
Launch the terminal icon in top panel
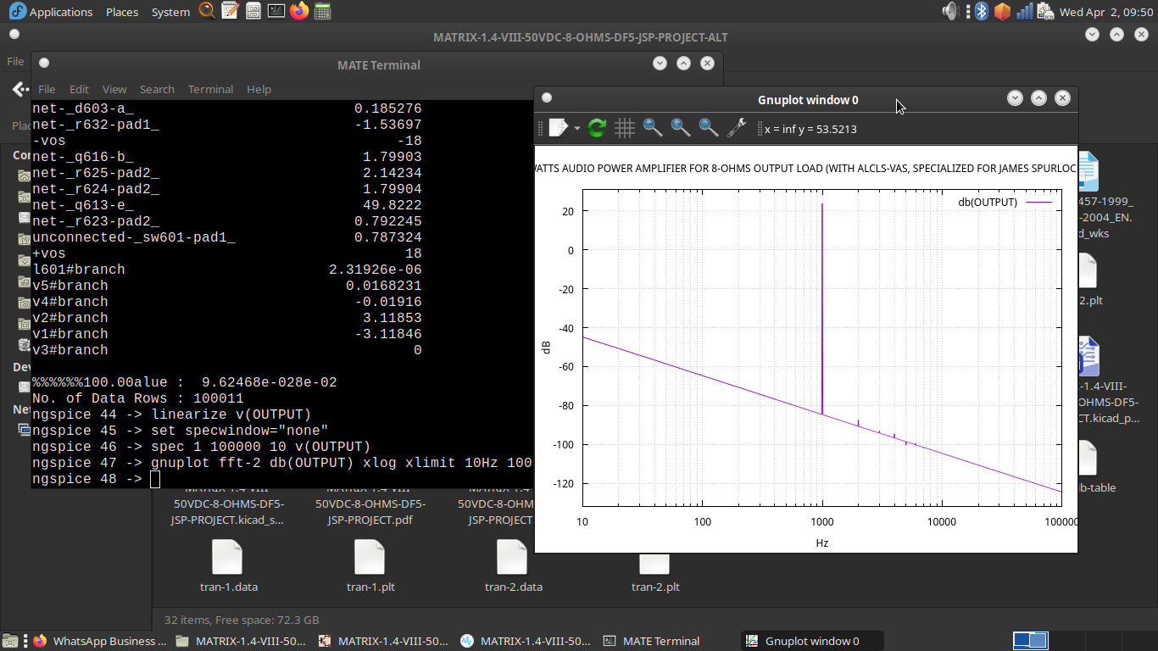[276, 11]
